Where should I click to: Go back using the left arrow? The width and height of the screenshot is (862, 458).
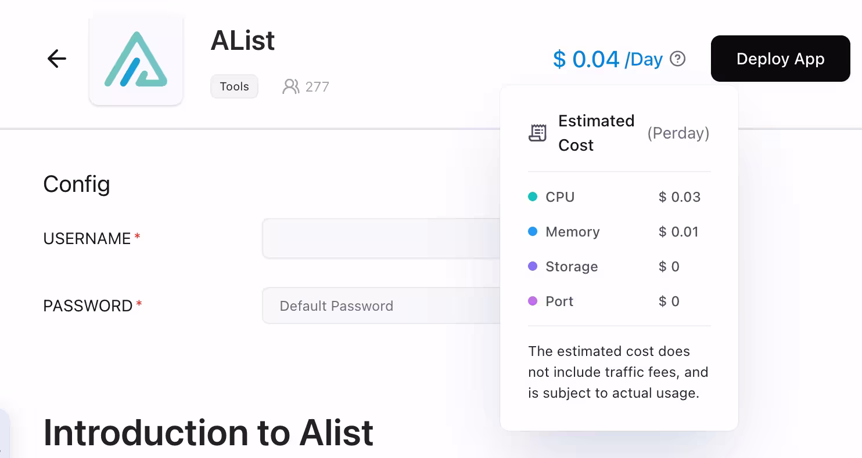[57, 59]
